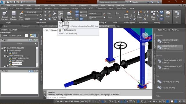Open the Project Manager ribbon button

[5, 16]
